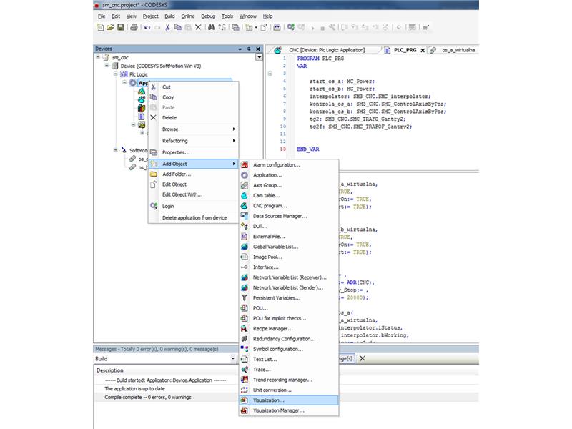Viewport: 572px width, 429px height.
Task: Open the Devices panel dropdown arrow
Action: coord(240,49)
